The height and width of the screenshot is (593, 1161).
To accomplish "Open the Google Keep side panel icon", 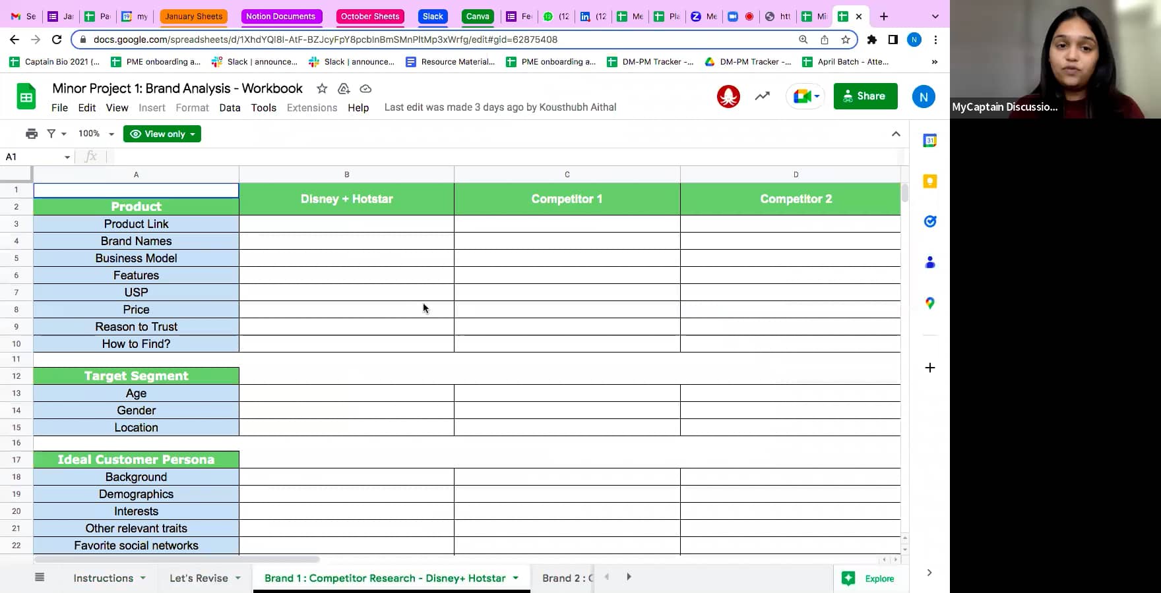I will [x=930, y=181].
